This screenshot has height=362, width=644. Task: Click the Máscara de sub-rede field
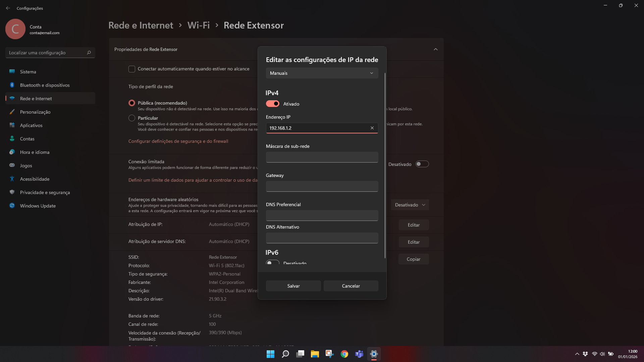(x=322, y=157)
